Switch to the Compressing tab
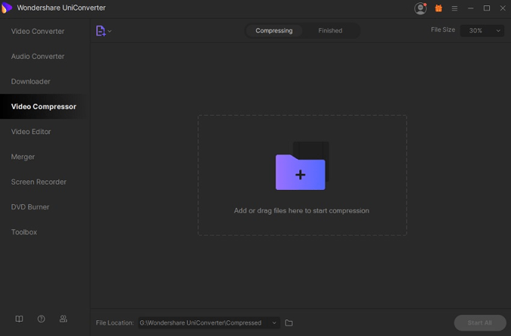Screen dimensions: 511x336 coord(274,30)
